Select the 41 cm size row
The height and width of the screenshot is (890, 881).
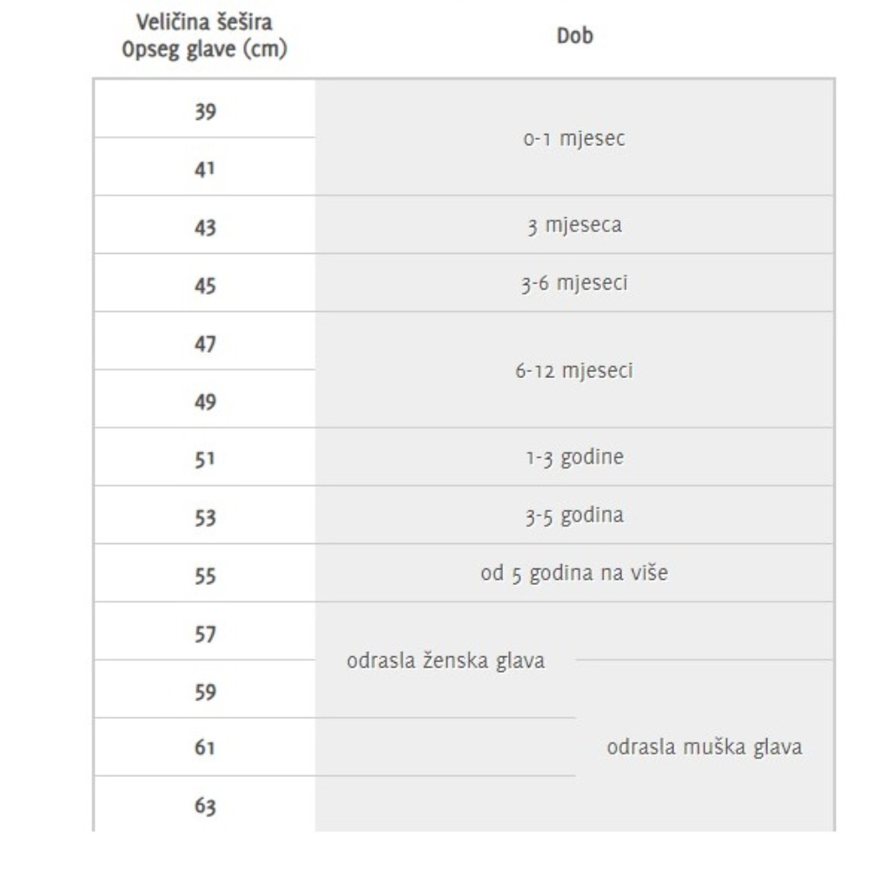coord(205,169)
